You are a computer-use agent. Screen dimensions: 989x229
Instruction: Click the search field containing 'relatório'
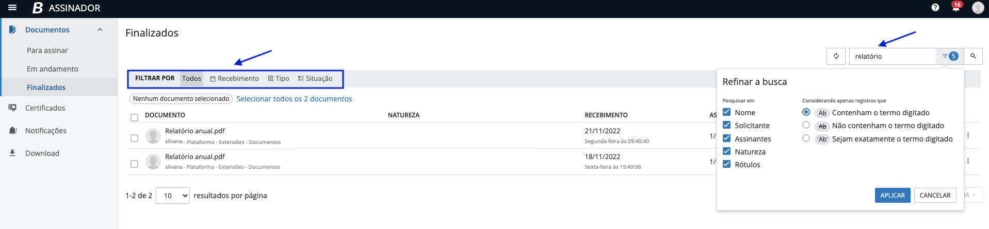click(x=893, y=56)
